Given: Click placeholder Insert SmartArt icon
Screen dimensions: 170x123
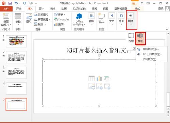Looking at the screenshot, I should [x=107, y=79].
